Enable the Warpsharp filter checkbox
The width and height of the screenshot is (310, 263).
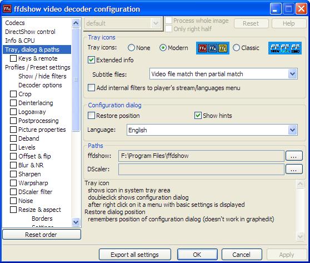pos(13,183)
